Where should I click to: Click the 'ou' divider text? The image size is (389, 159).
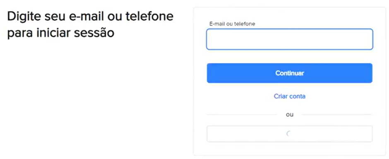pyautogui.click(x=290, y=115)
